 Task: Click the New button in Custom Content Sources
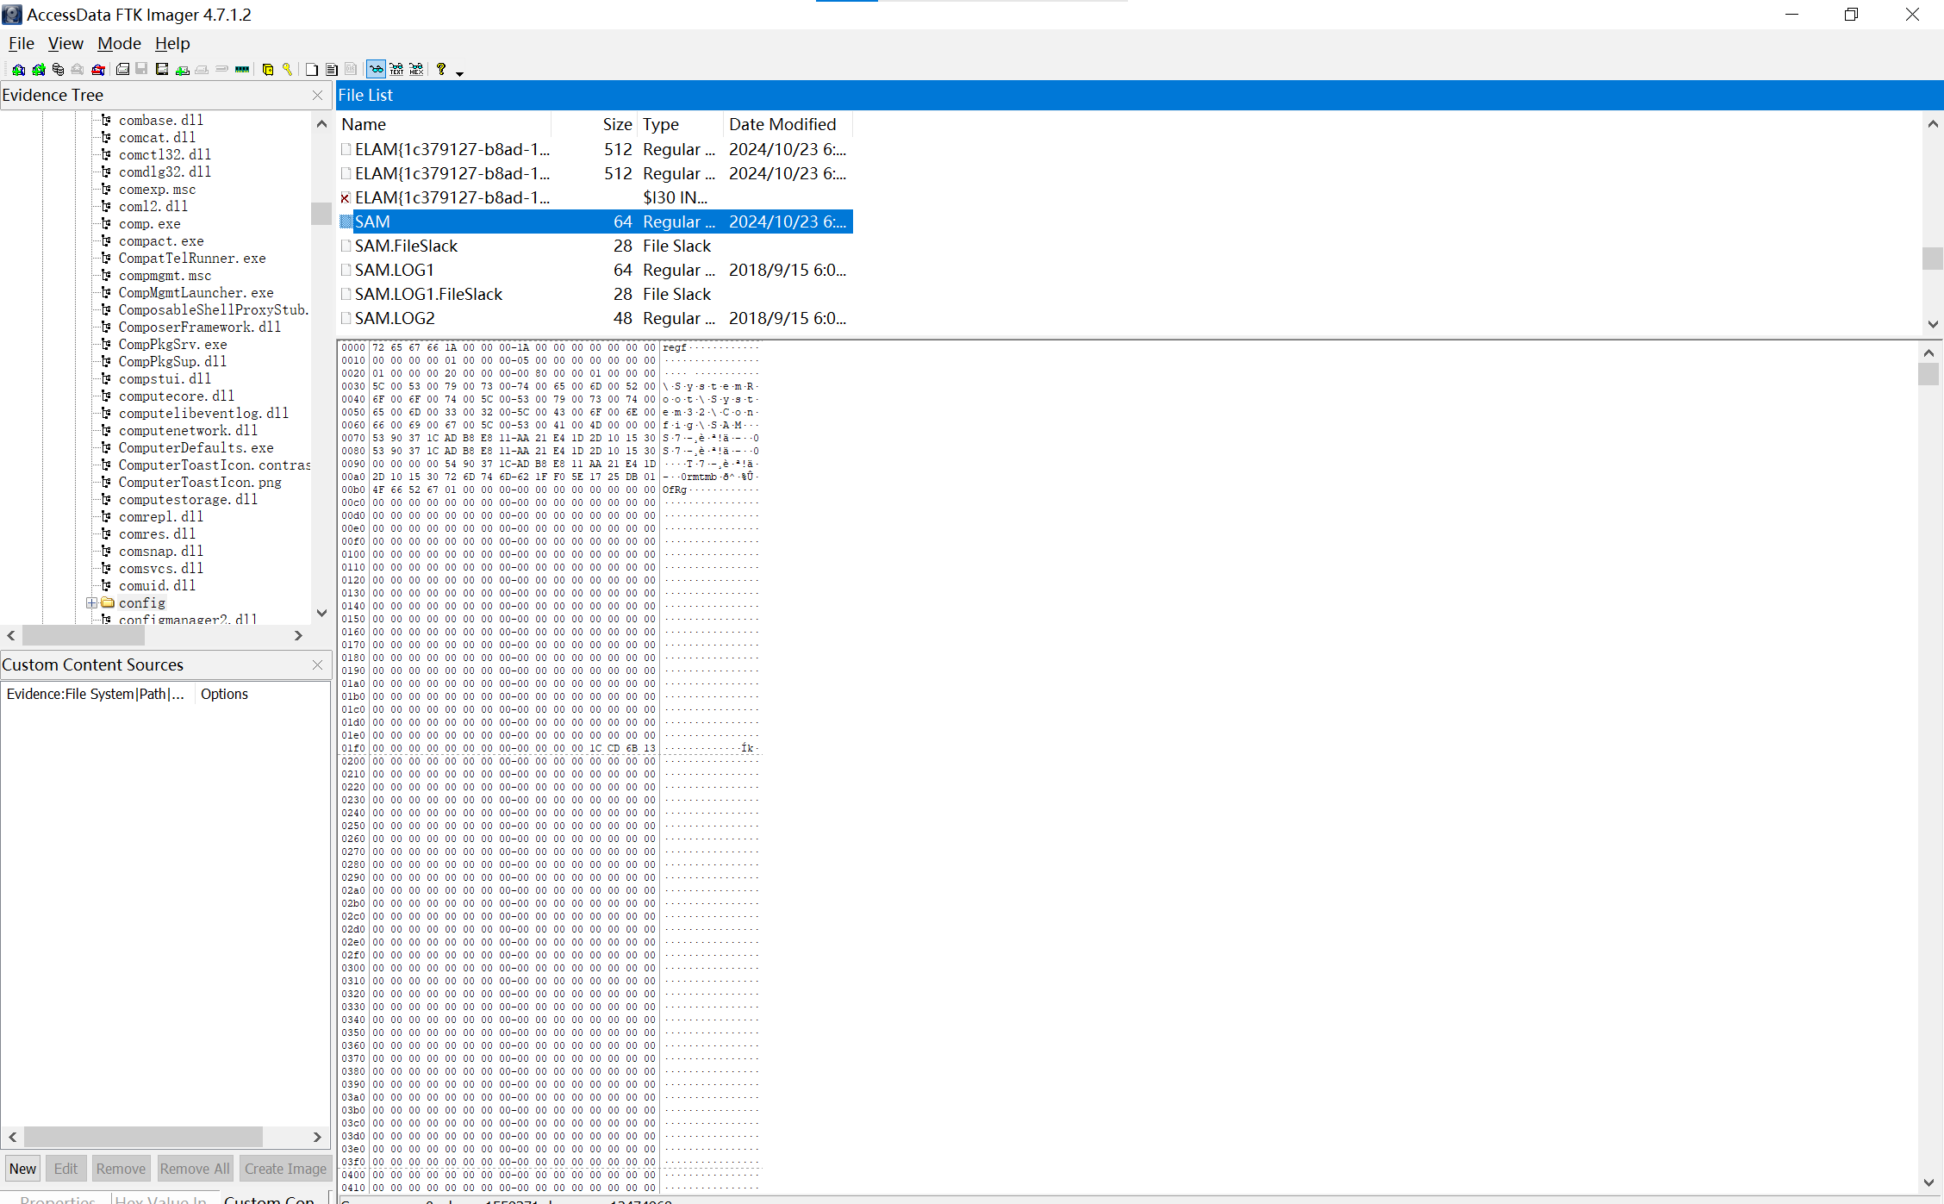(22, 1169)
